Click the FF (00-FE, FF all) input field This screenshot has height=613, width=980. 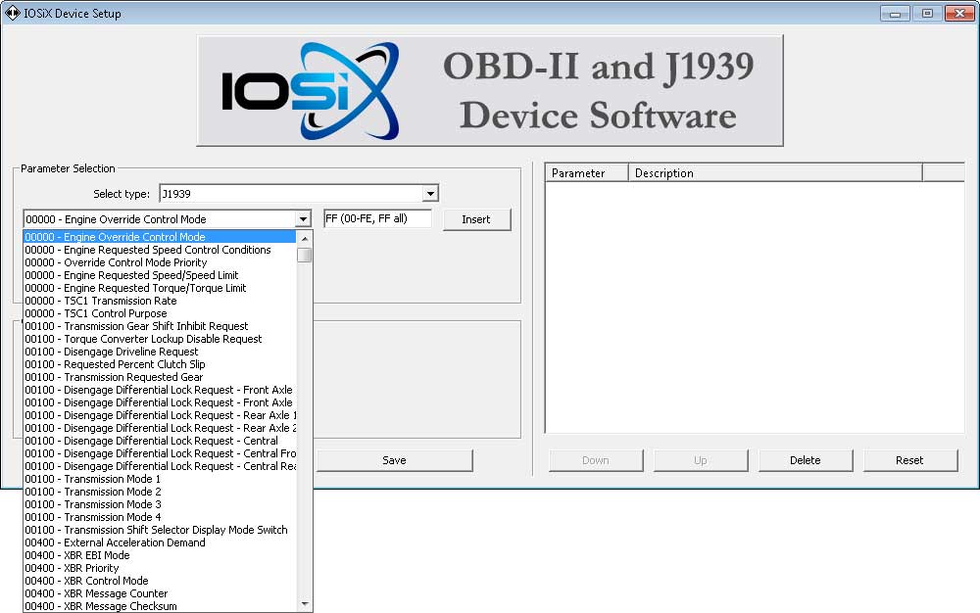pyautogui.click(x=377, y=218)
